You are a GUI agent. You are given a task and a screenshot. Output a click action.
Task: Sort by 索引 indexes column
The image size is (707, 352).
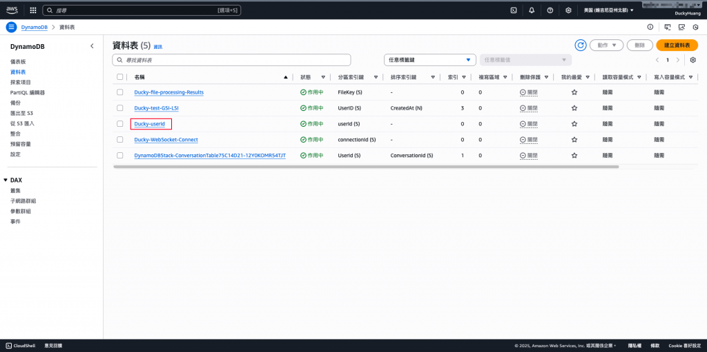point(464,77)
